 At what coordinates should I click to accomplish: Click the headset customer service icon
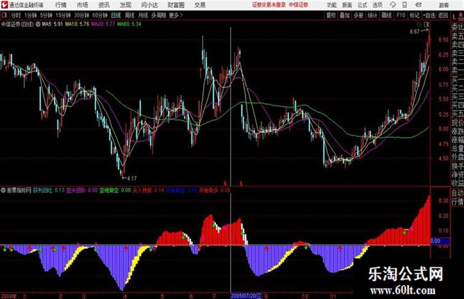pos(393,5)
